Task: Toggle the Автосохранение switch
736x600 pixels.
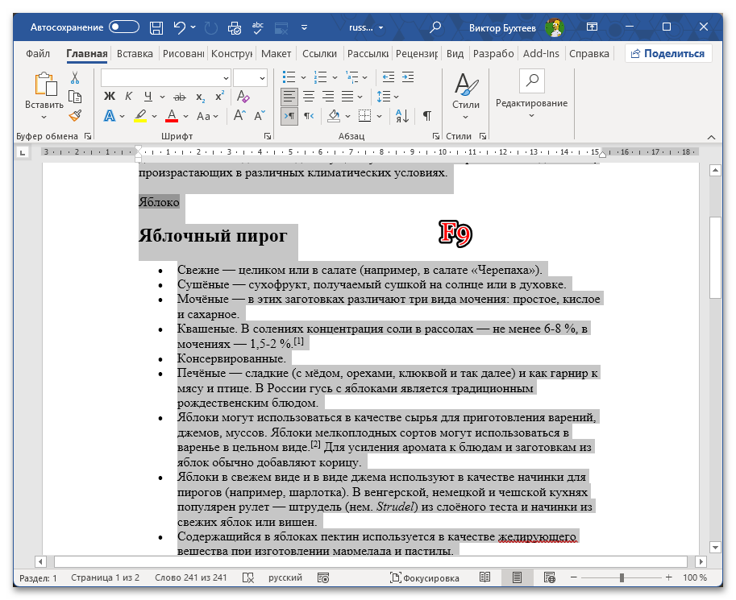Action: pyautogui.click(x=124, y=27)
